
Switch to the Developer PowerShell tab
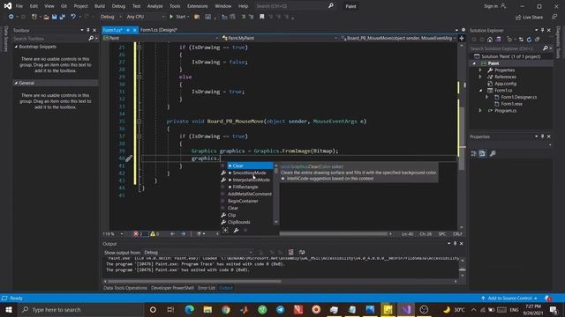[172, 288]
